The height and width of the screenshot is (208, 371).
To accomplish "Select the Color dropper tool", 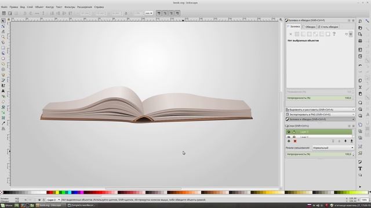I will coord(3,123).
